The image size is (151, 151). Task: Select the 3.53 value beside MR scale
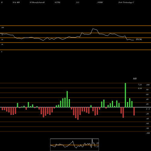point(140,88)
